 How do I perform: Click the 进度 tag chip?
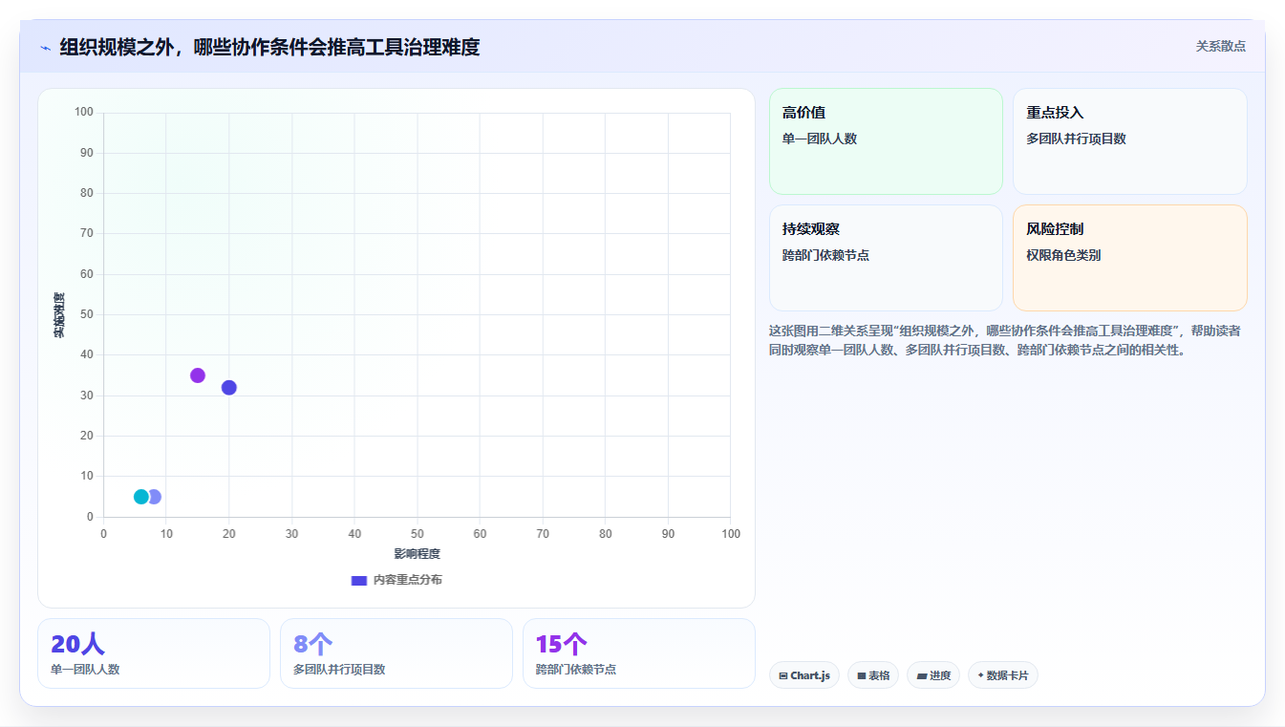[933, 675]
